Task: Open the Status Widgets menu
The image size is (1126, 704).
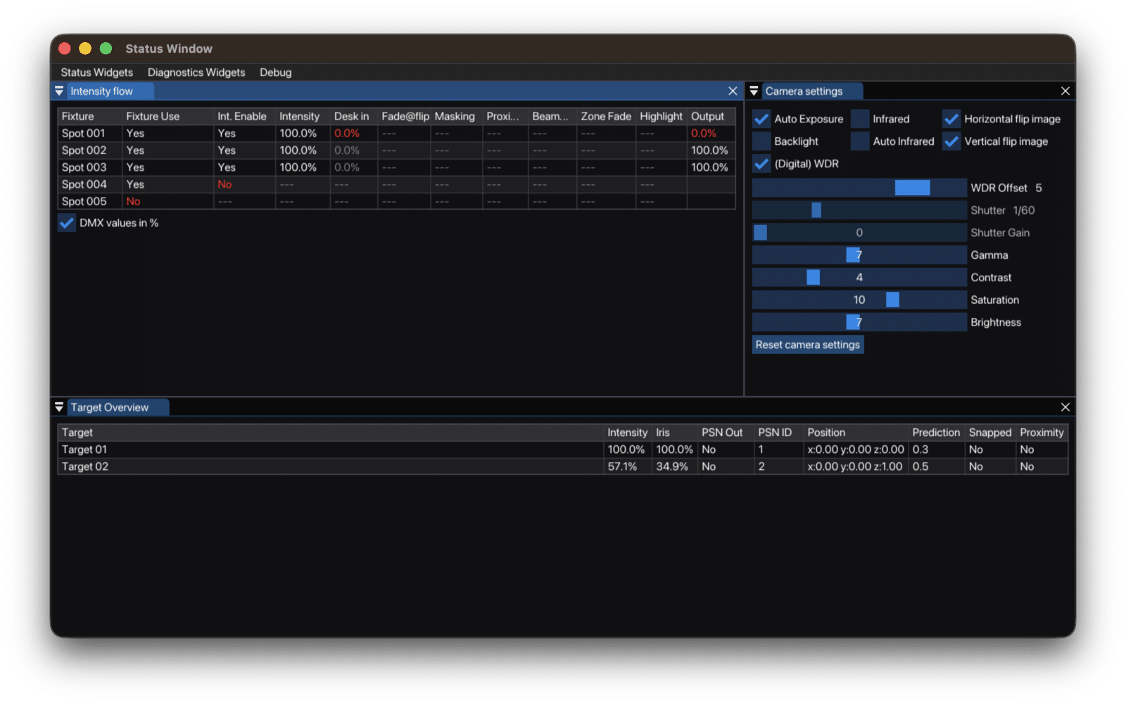Action: pos(96,72)
